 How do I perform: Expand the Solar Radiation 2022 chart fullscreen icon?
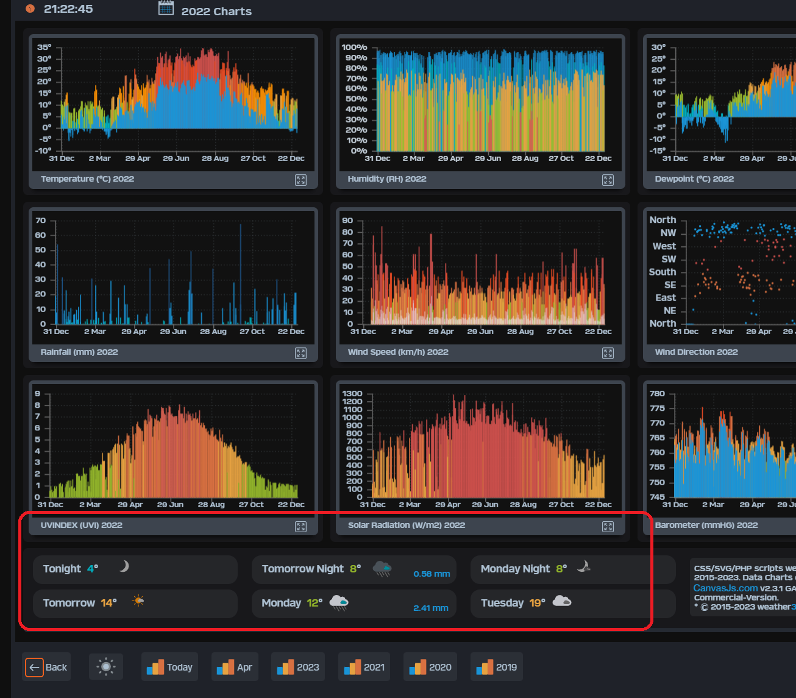click(608, 526)
